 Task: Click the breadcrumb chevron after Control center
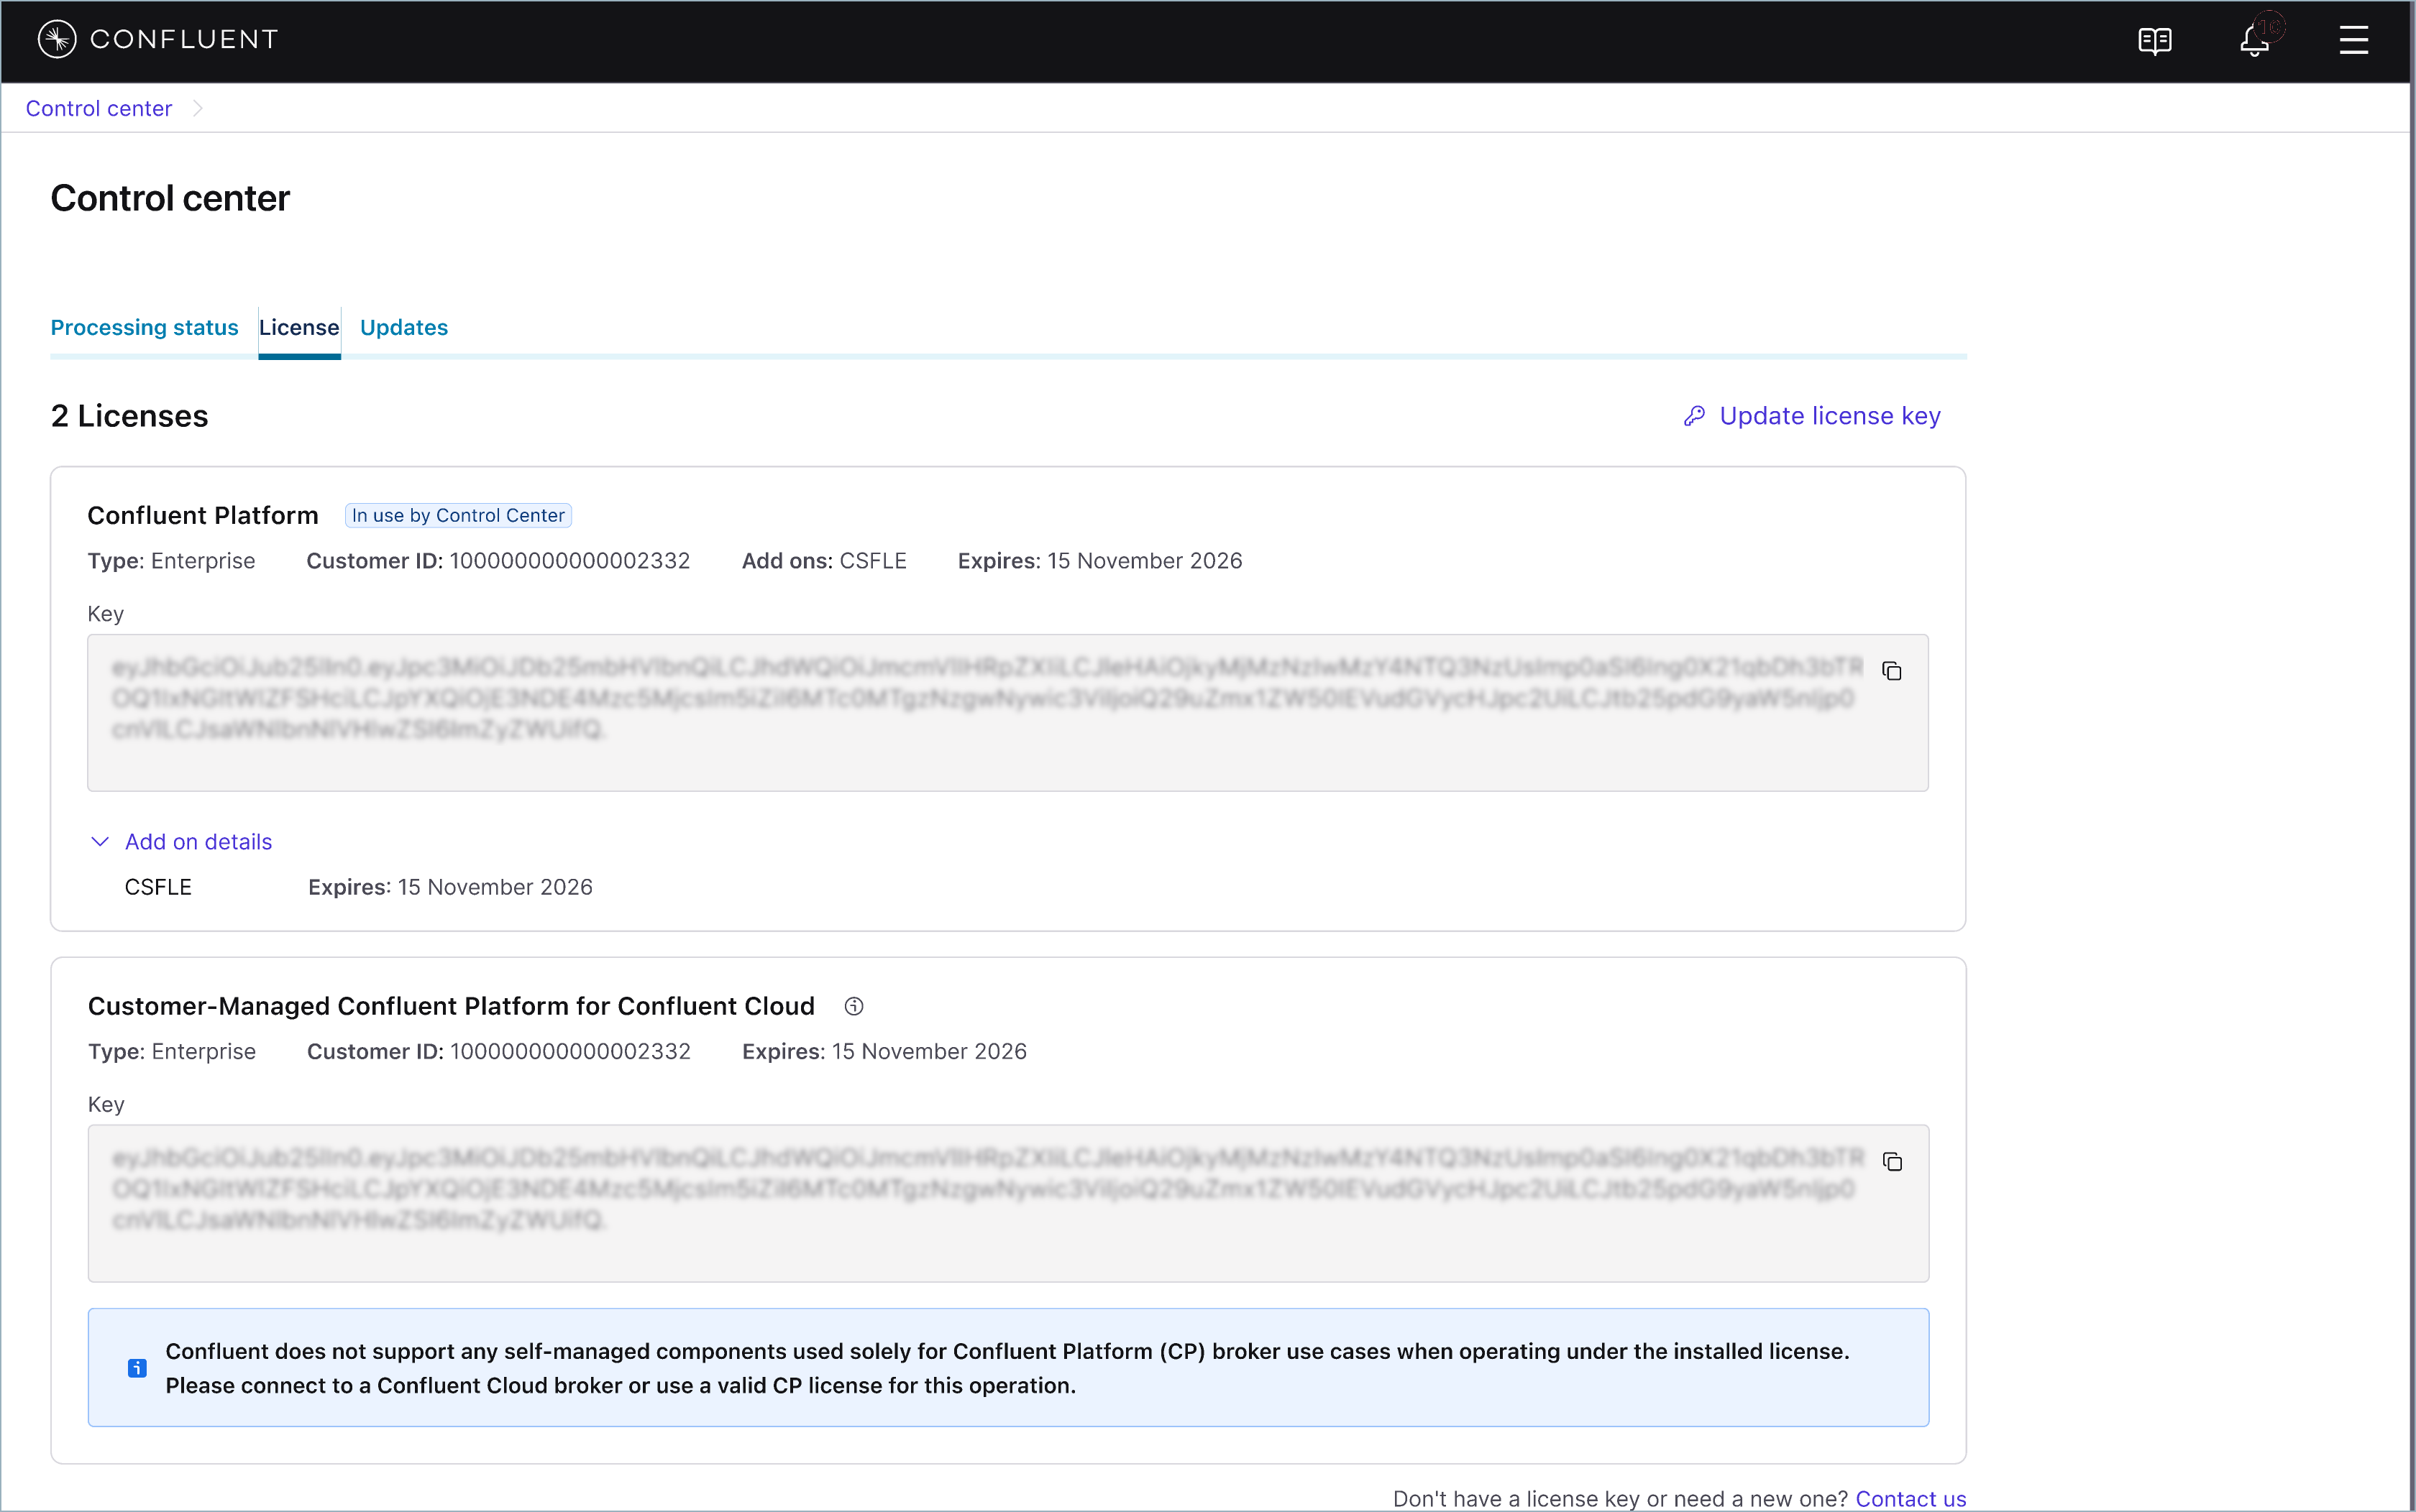click(x=197, y=108)
